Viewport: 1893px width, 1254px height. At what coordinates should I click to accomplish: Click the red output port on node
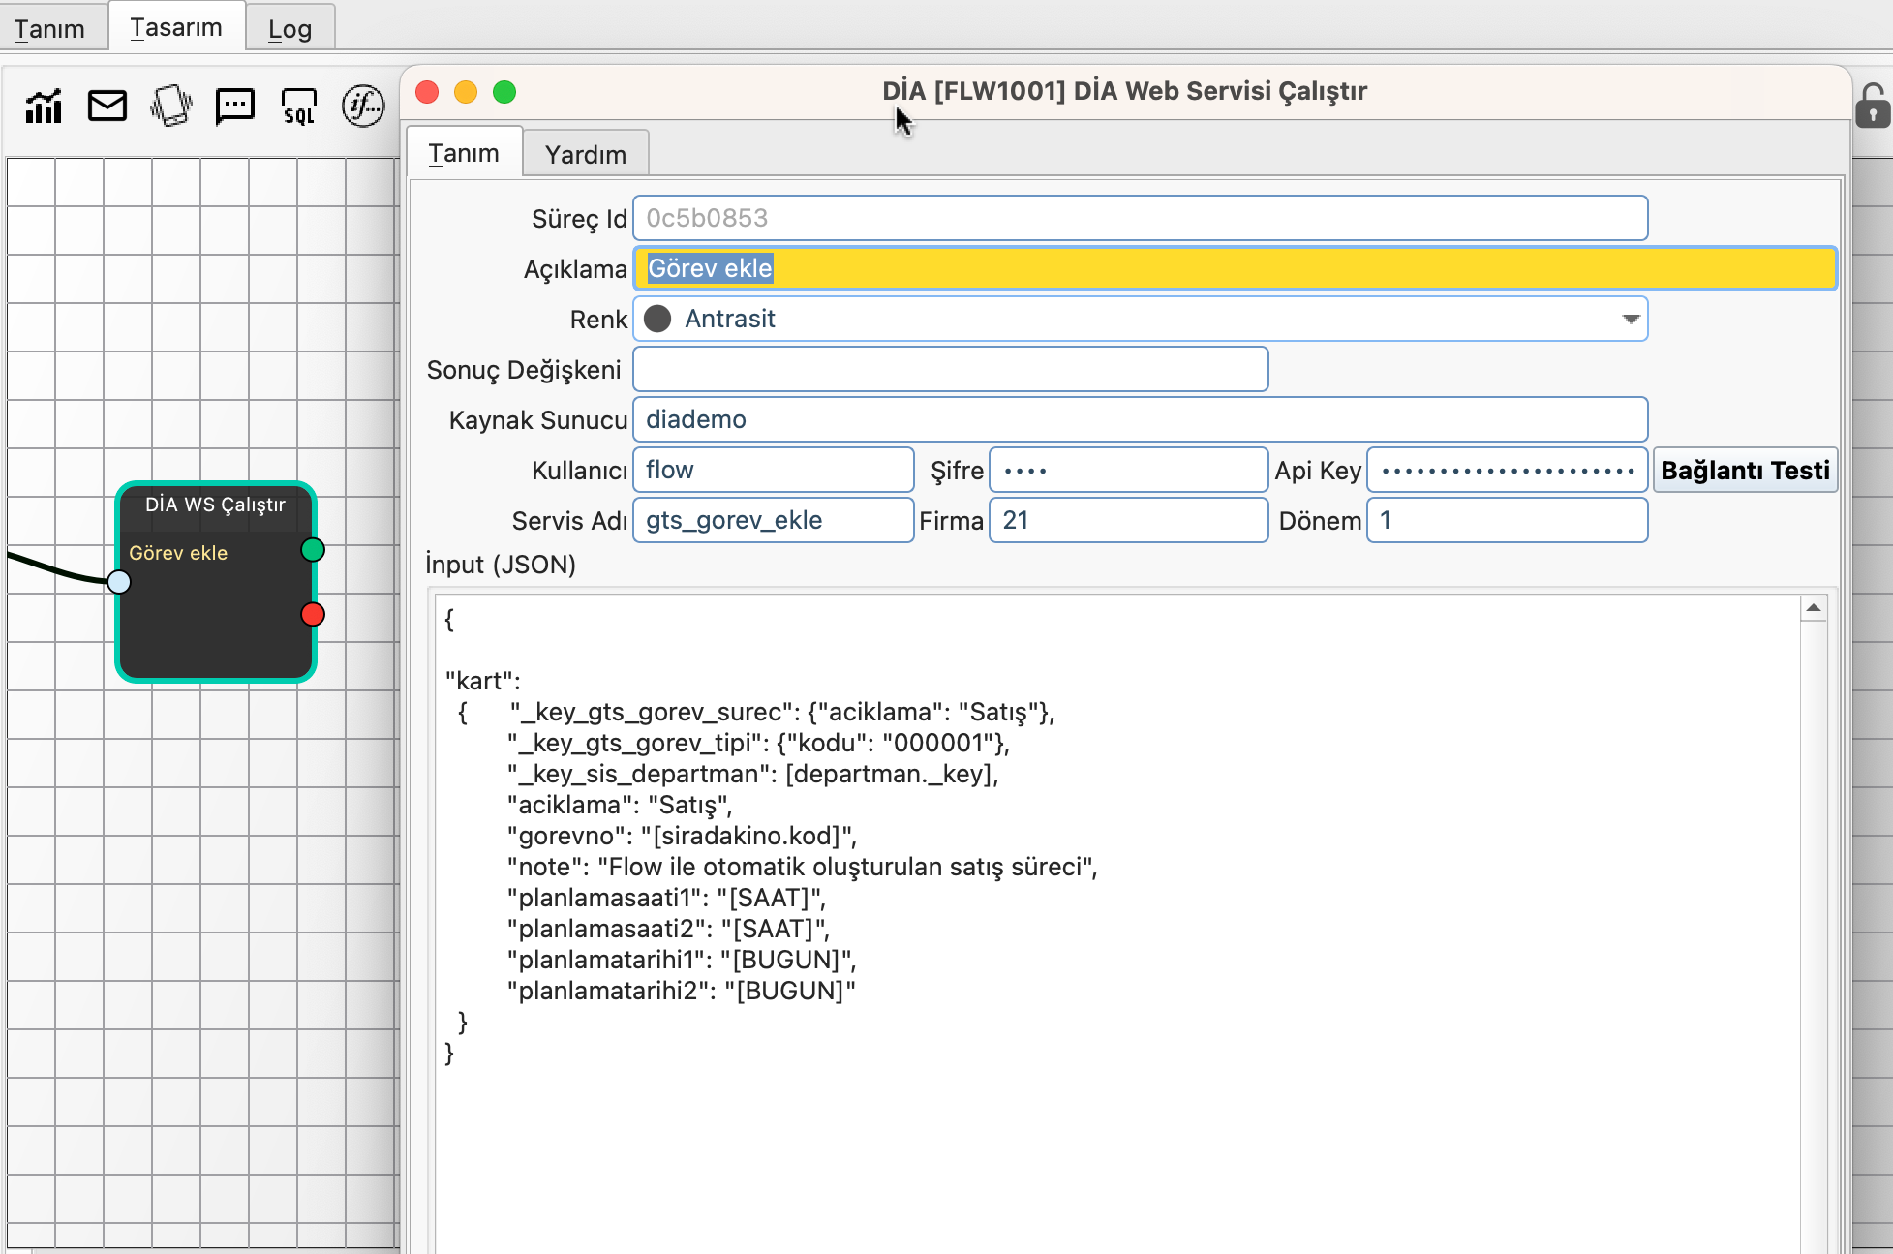click(313, 614)
